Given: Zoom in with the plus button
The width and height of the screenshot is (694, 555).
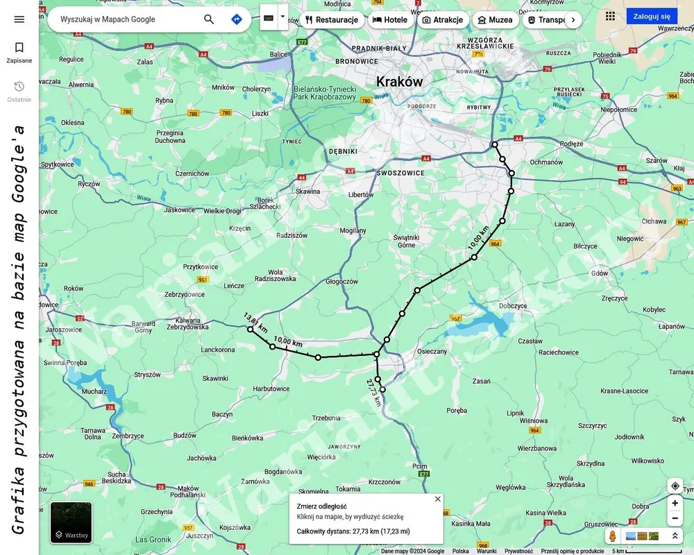Looking at the screenshot, I should (x=675, y=503).
